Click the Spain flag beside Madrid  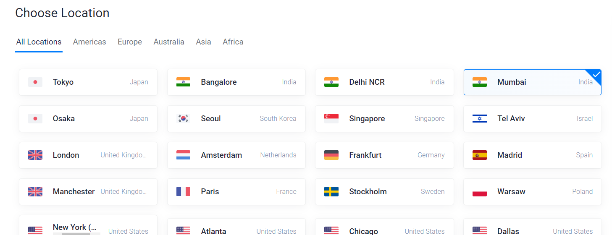tap(480, 155)
